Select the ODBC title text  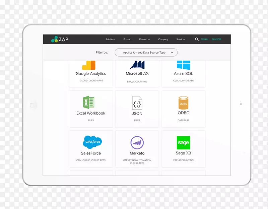[183, 113]
